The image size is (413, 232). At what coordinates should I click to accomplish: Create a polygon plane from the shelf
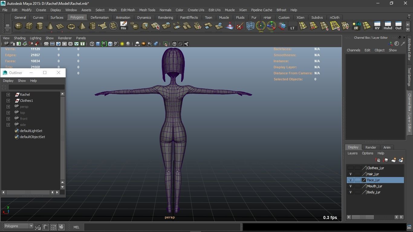[60, 26]
